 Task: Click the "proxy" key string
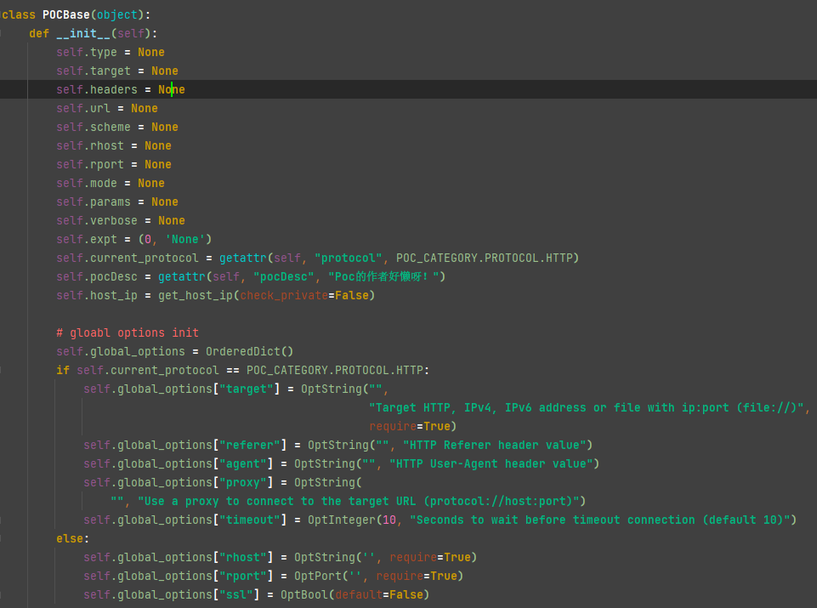point(243,483)
